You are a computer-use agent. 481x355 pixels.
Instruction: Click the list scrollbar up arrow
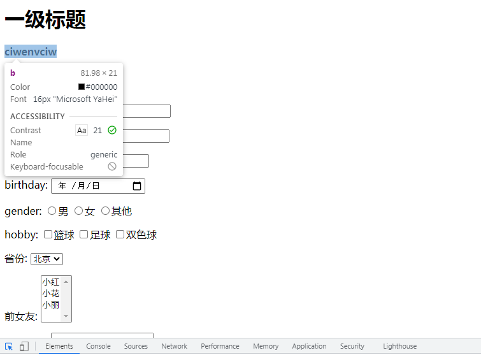pyautogui.click(x=66, y=281)
